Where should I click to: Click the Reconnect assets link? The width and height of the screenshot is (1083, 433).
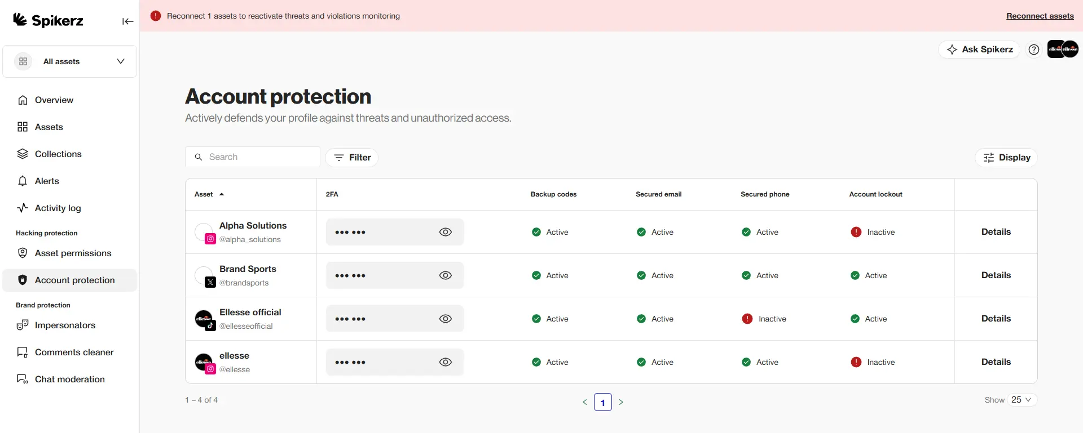[1040, 16]
